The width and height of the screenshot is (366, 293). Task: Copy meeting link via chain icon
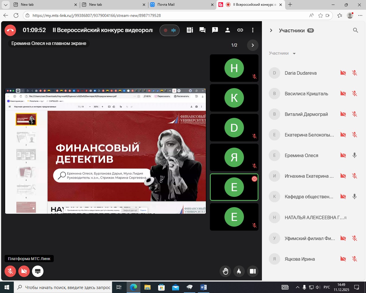click(240, 30)
